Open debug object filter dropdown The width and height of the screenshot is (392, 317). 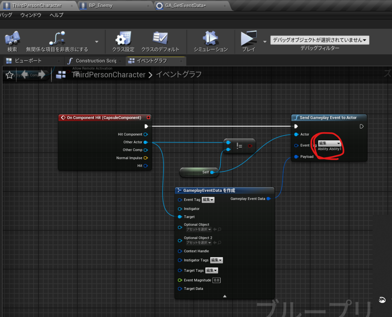coord(320,40)
